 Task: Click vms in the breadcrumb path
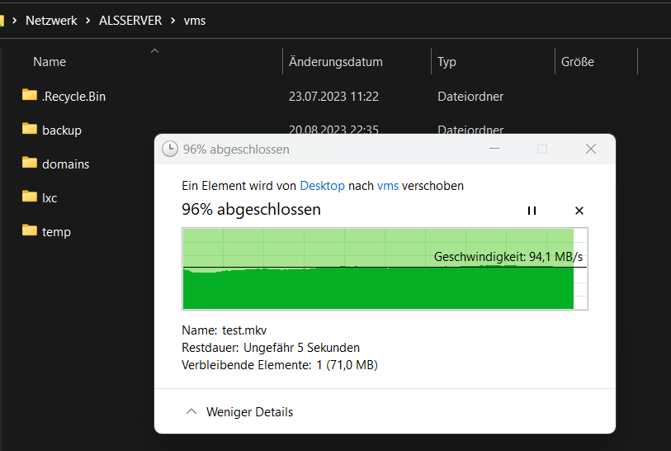tap(195, 21)
